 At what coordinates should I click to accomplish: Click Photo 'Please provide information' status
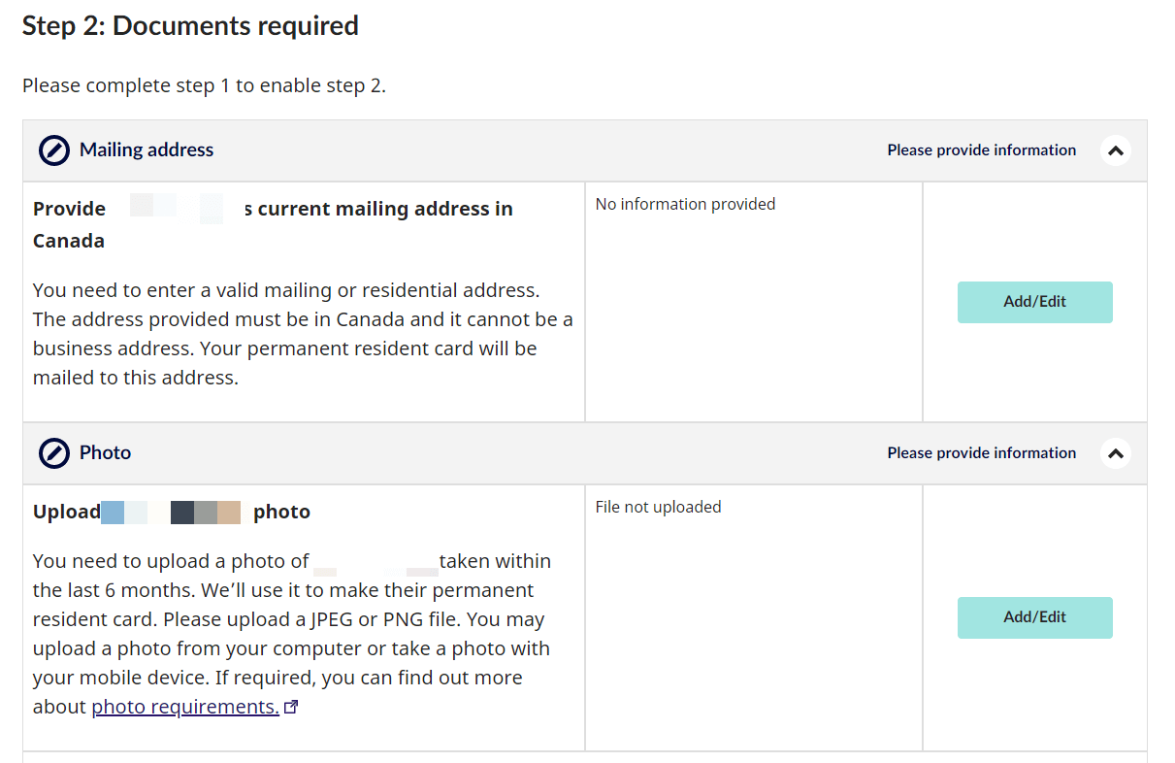981,453
